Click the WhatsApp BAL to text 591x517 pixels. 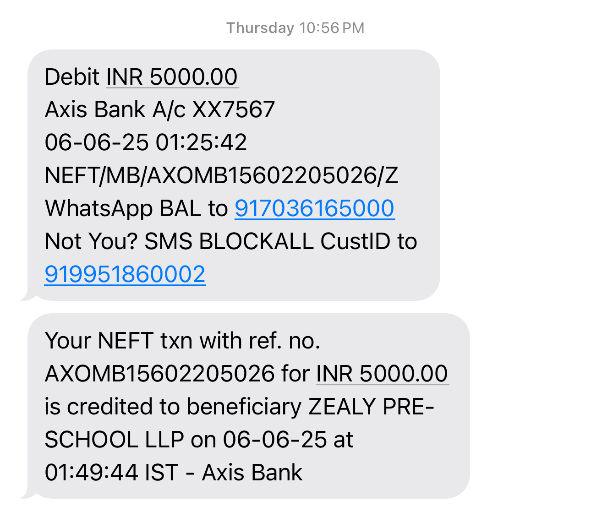coord(136,208)
